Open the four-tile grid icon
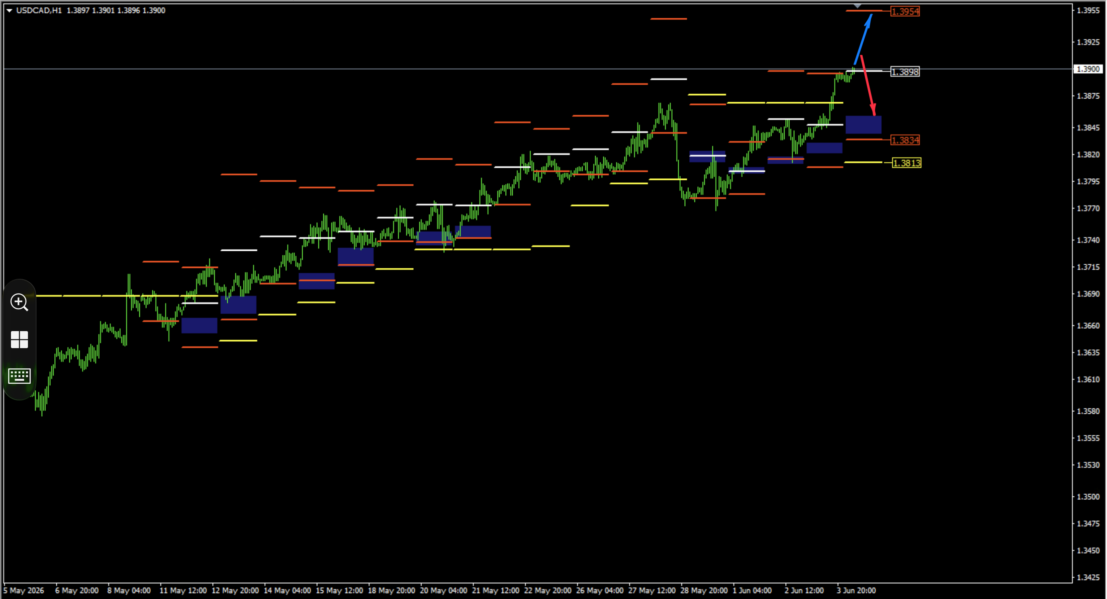This screenshot has width=1107, height=599. [19, 340]
